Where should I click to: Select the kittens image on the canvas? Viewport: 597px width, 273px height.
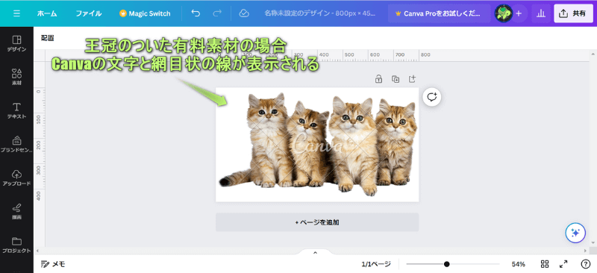pos(318,144)
